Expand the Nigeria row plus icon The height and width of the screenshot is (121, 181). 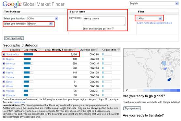[4, 59]
